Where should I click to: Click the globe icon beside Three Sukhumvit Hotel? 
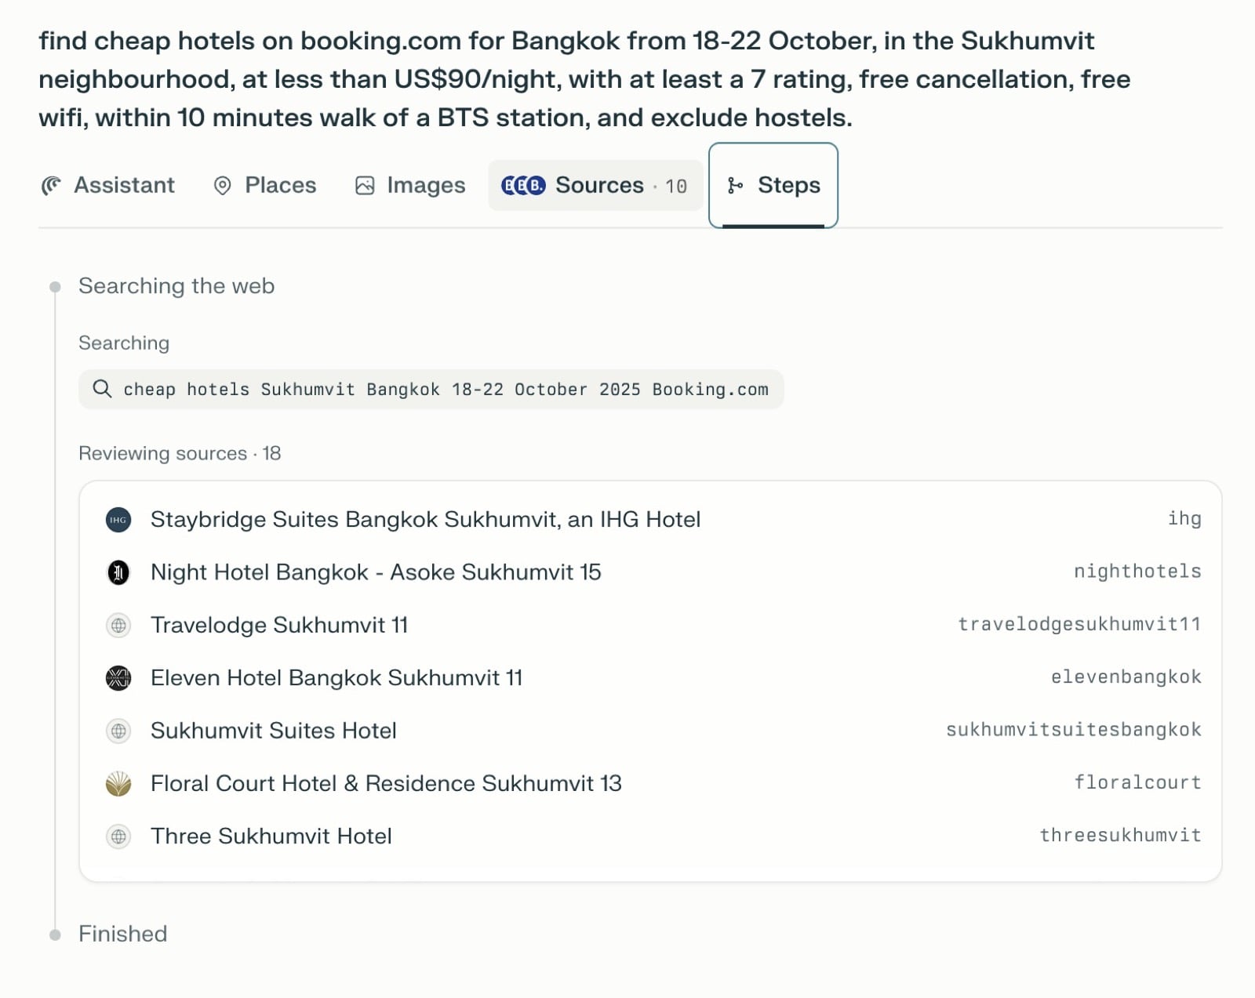tap(118, 837)
